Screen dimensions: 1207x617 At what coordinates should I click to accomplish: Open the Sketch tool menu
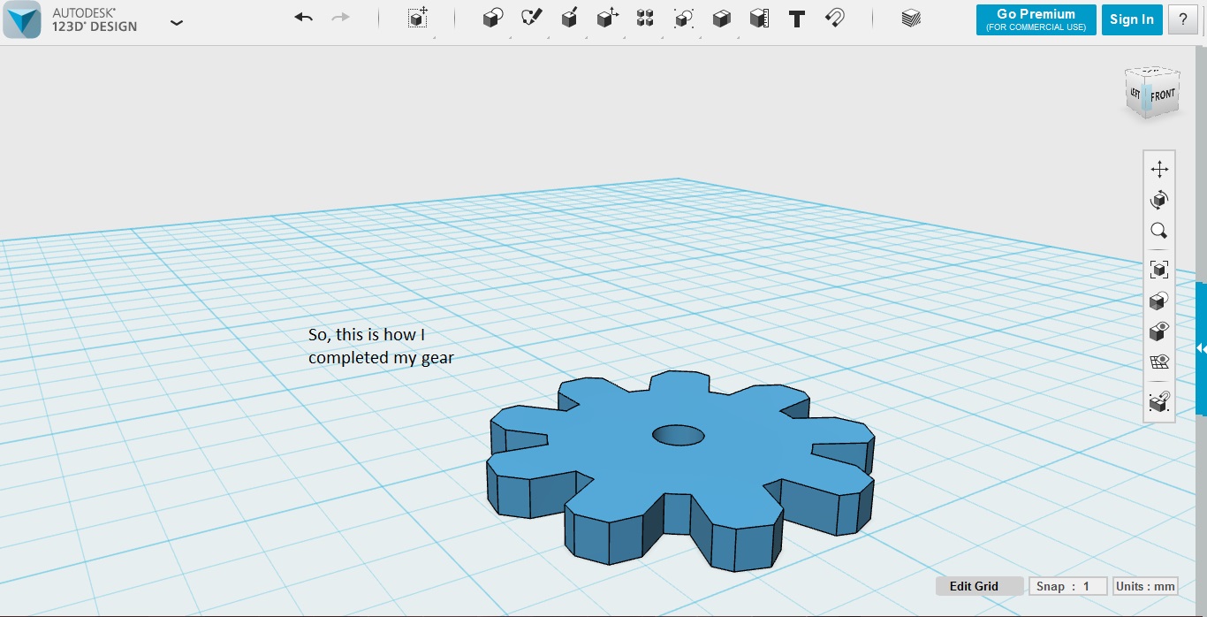coord(531,18)
